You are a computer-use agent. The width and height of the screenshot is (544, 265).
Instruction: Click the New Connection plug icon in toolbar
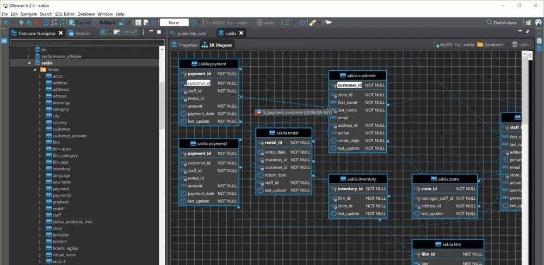pos(6,22)
